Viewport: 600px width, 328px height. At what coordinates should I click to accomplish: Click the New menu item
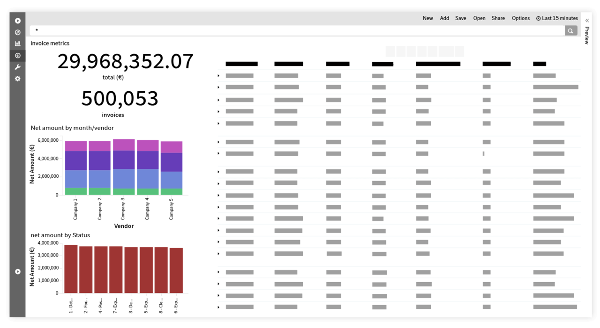point(427,18)
